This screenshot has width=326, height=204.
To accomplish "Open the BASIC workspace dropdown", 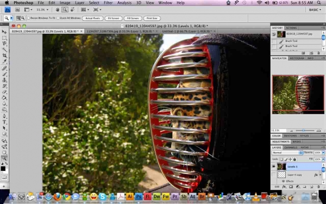I will pyautogui.click(x=315, y=10).
